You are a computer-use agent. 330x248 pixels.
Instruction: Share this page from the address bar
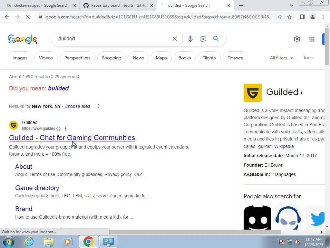point(279,17)
